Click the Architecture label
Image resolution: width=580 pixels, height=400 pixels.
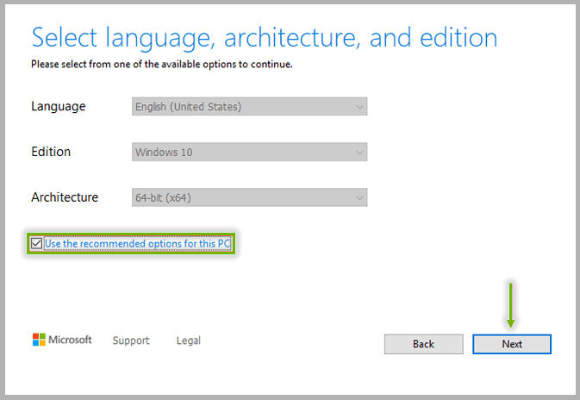click(x=65, y=197)
